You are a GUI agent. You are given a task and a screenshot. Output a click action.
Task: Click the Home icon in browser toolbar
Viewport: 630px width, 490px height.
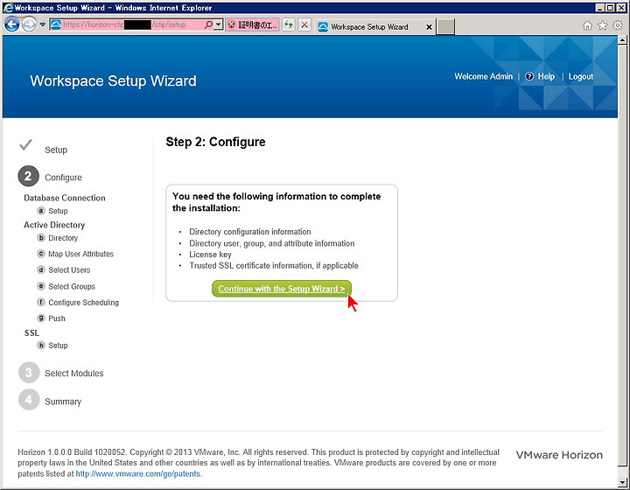tap(587, 25)
